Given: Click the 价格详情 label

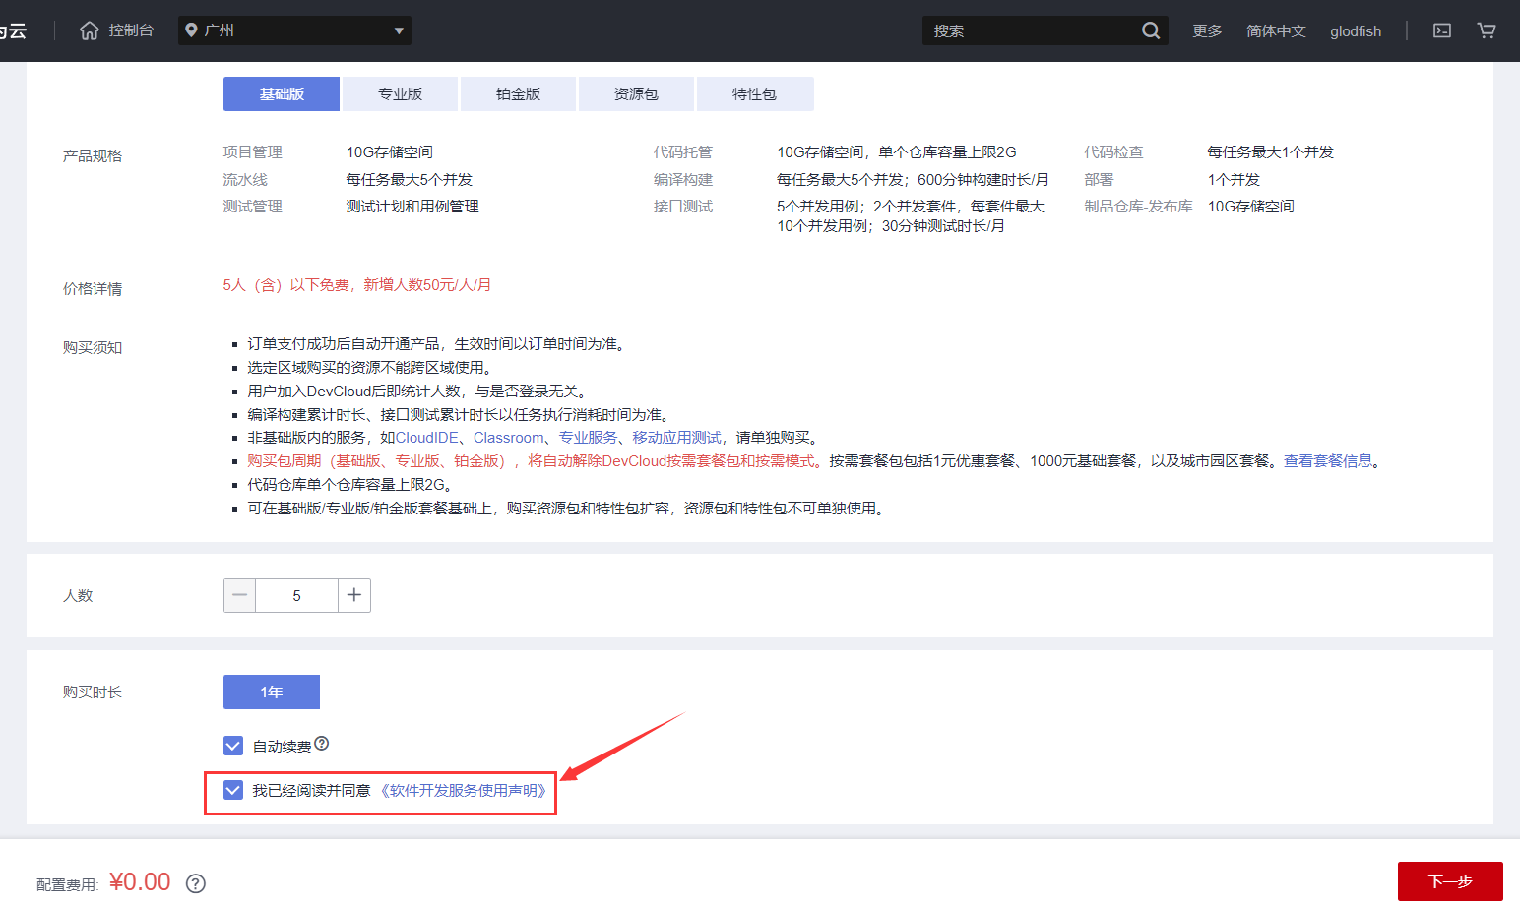Looking at the screenshot, I should pos(93,288).
